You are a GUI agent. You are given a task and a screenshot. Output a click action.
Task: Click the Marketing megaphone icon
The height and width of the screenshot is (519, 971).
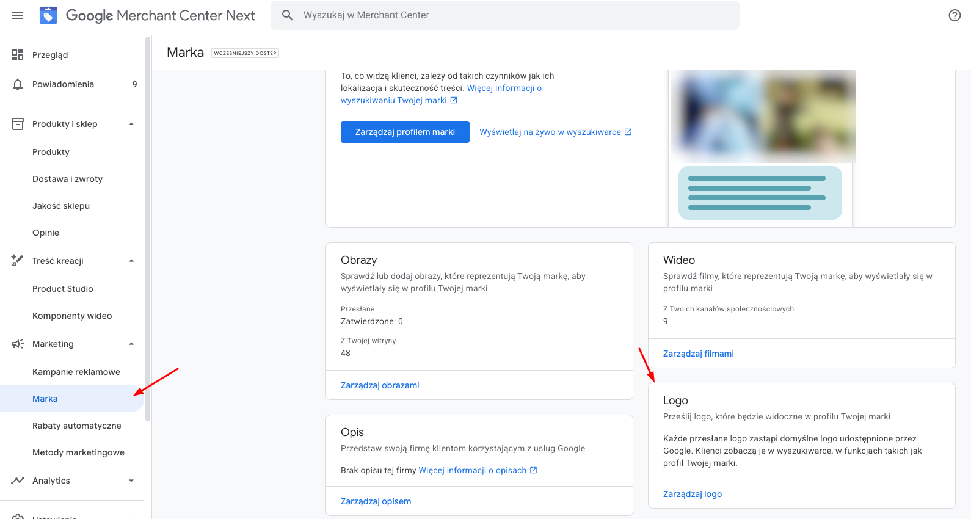pos(18,344)
